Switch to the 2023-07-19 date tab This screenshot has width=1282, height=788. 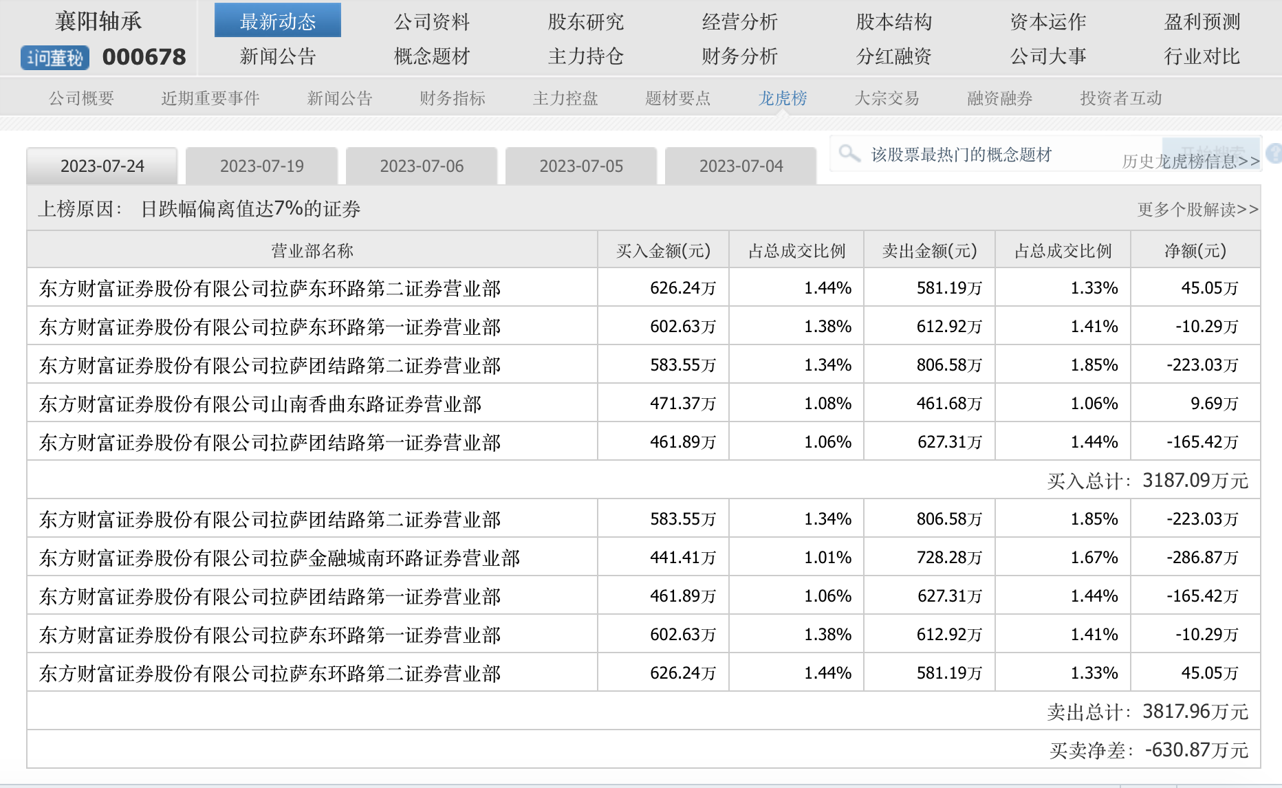262,166
